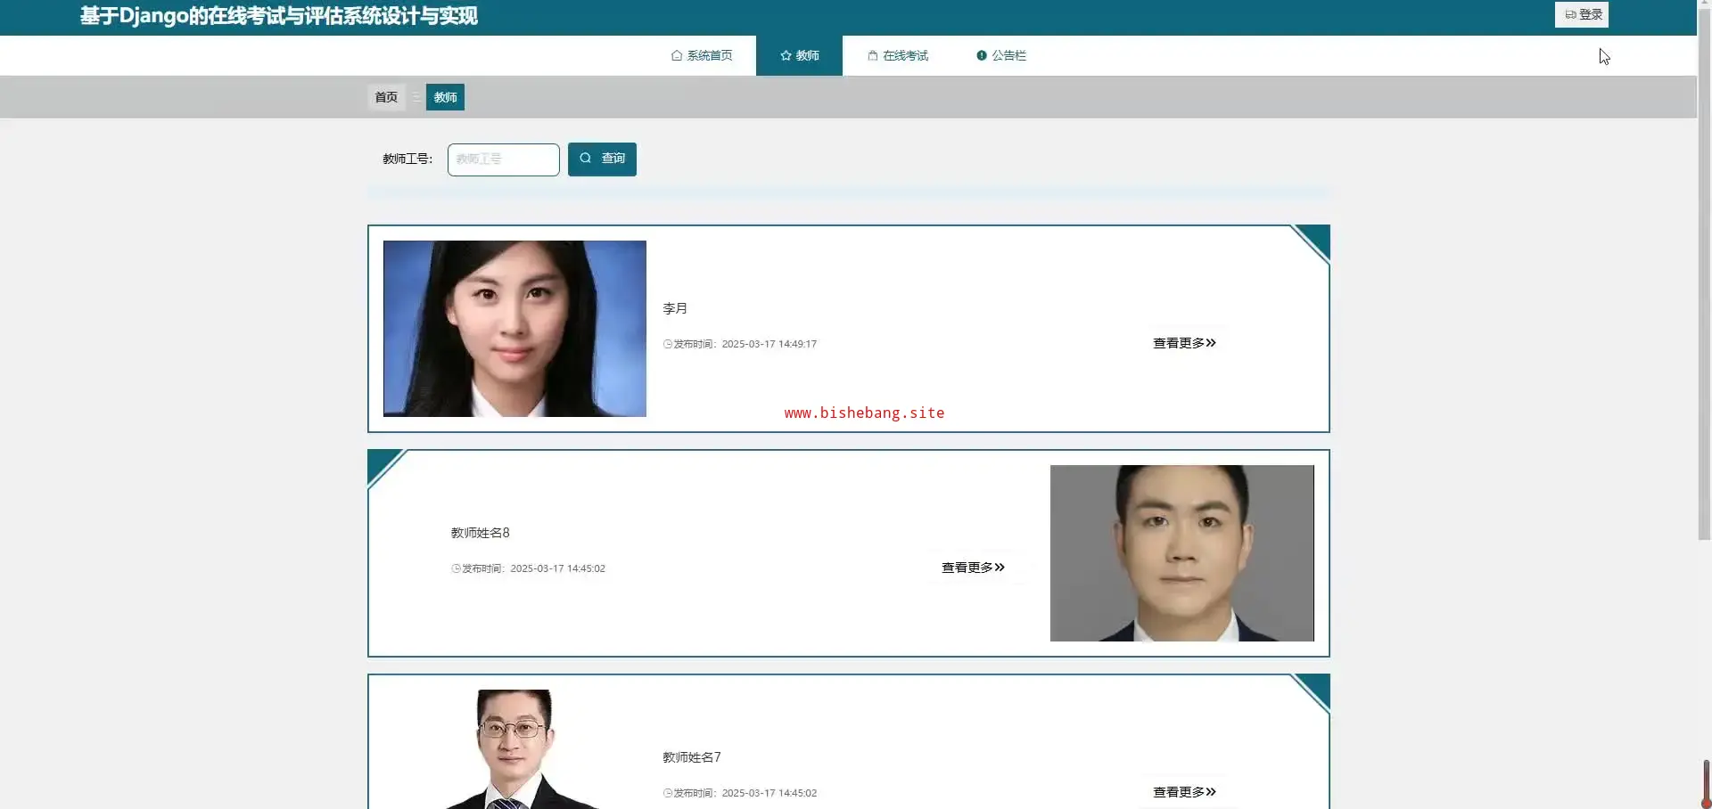
Task: Open the 在线考试 tab
Action: click(898, 55)
